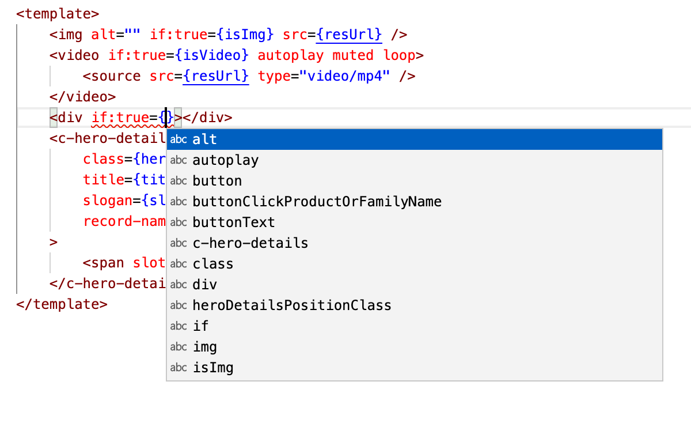This screenshot has width=691, height=423.
Task: Click the '<img' tag name
Action: click(x=66, y=35)
